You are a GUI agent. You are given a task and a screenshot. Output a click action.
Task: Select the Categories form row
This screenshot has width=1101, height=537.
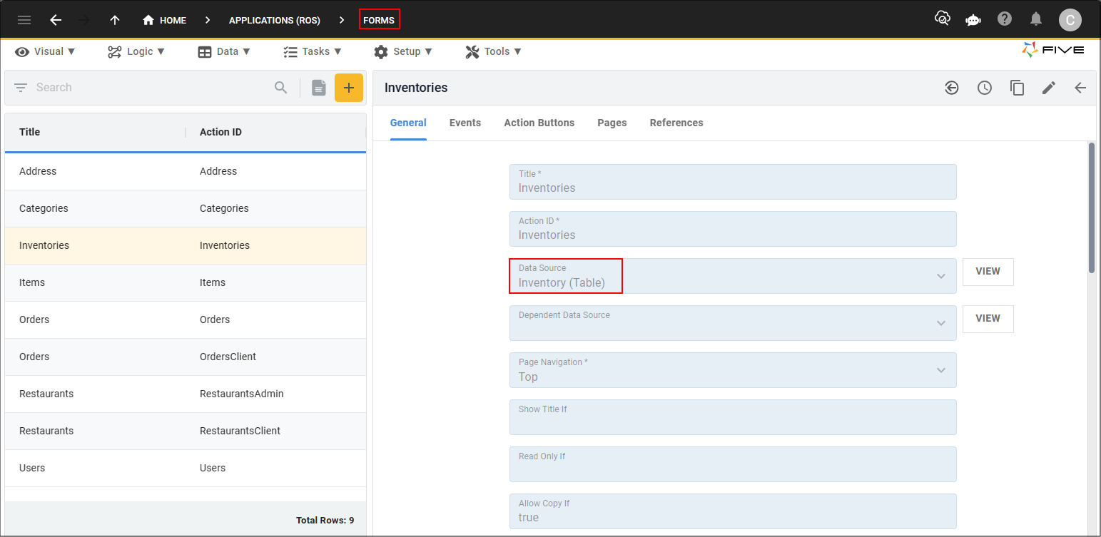pyautogui.click(x=186, y=208)
